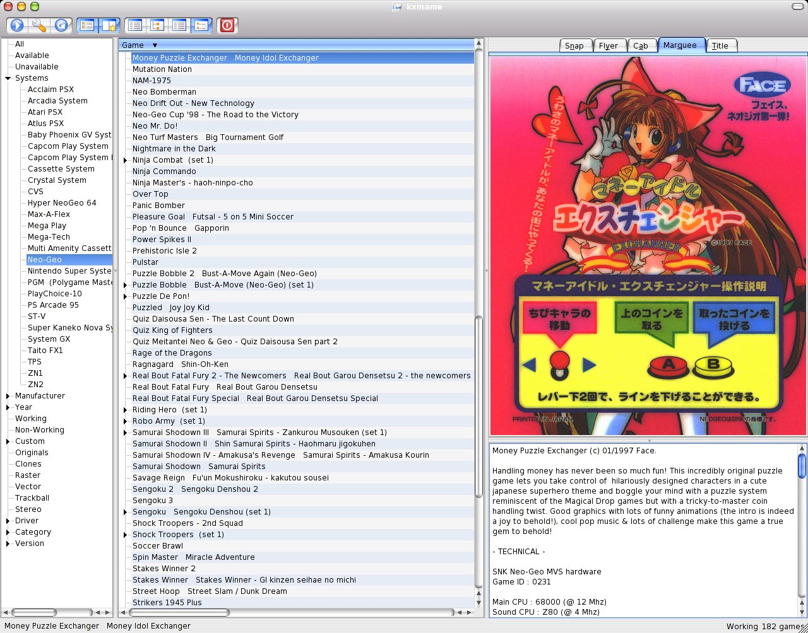
Task: Click the red power exit icon
Action: [227, 25]
